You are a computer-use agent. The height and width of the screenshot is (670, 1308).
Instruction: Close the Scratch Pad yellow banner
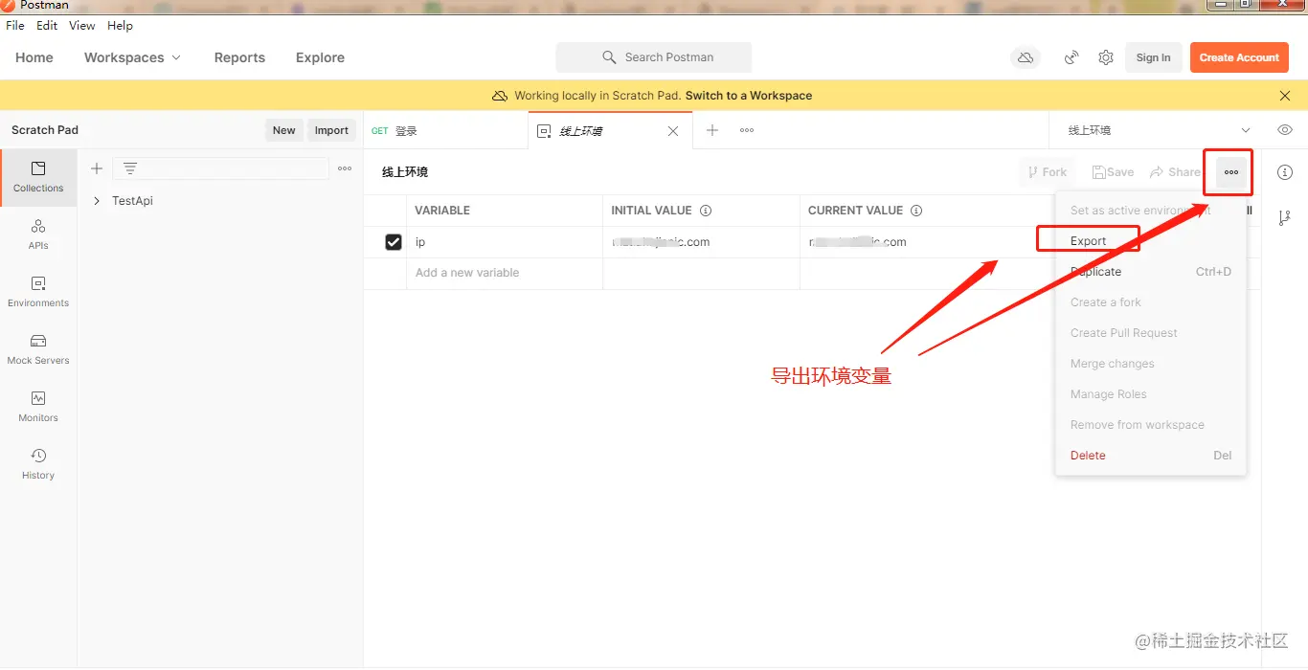[1285, 96]
